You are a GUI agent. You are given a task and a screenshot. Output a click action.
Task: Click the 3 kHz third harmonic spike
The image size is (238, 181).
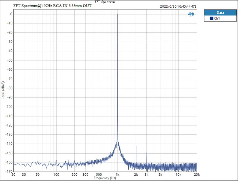coord(147,153)
